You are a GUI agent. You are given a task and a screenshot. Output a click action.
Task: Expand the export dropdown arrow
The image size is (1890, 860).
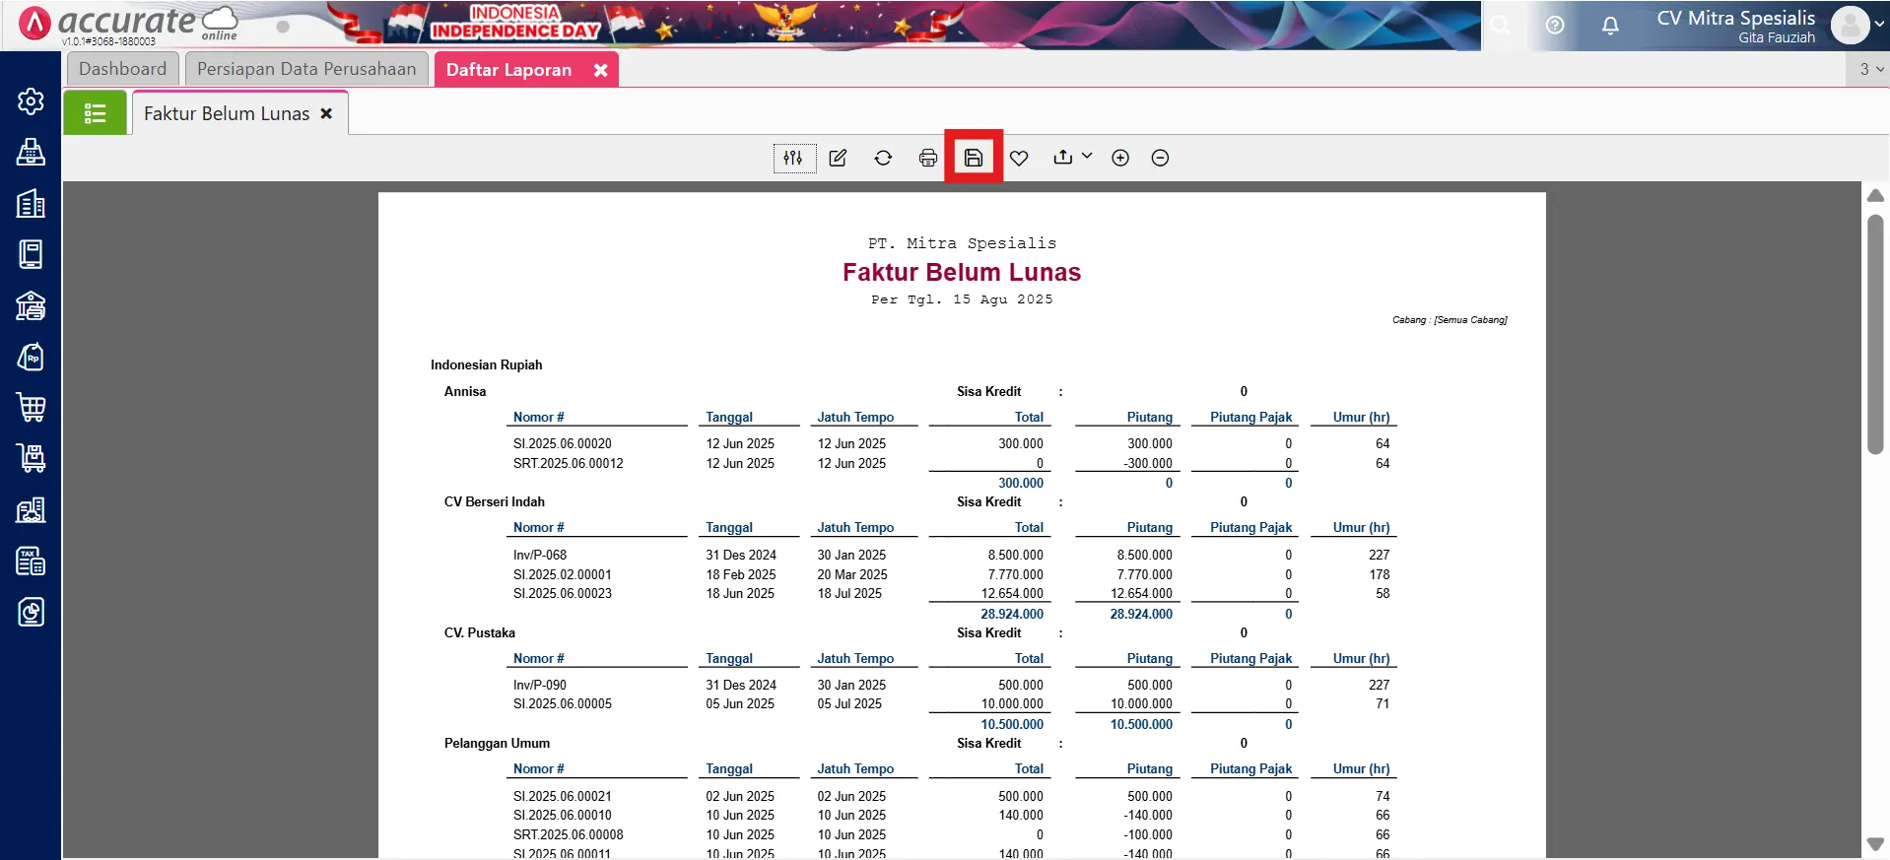pos(1087,156)
